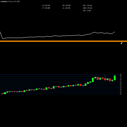Click the '50' price axis label

(121, 86)
